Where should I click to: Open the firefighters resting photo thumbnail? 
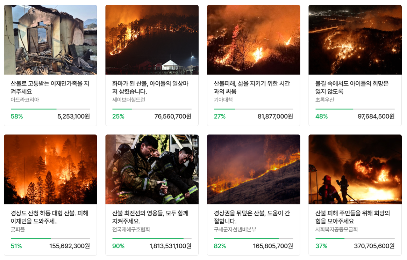[x=152, y=169]
